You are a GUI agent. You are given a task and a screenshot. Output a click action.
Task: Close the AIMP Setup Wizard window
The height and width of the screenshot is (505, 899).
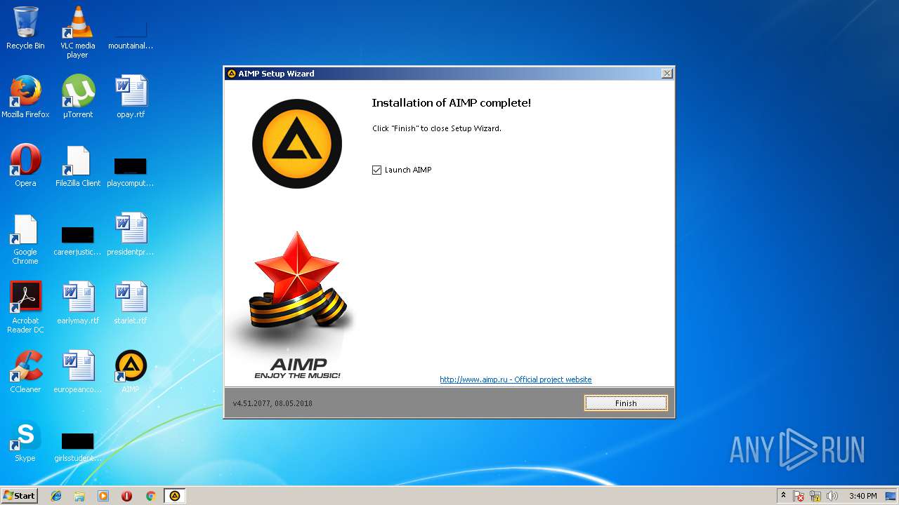(667, 74)
